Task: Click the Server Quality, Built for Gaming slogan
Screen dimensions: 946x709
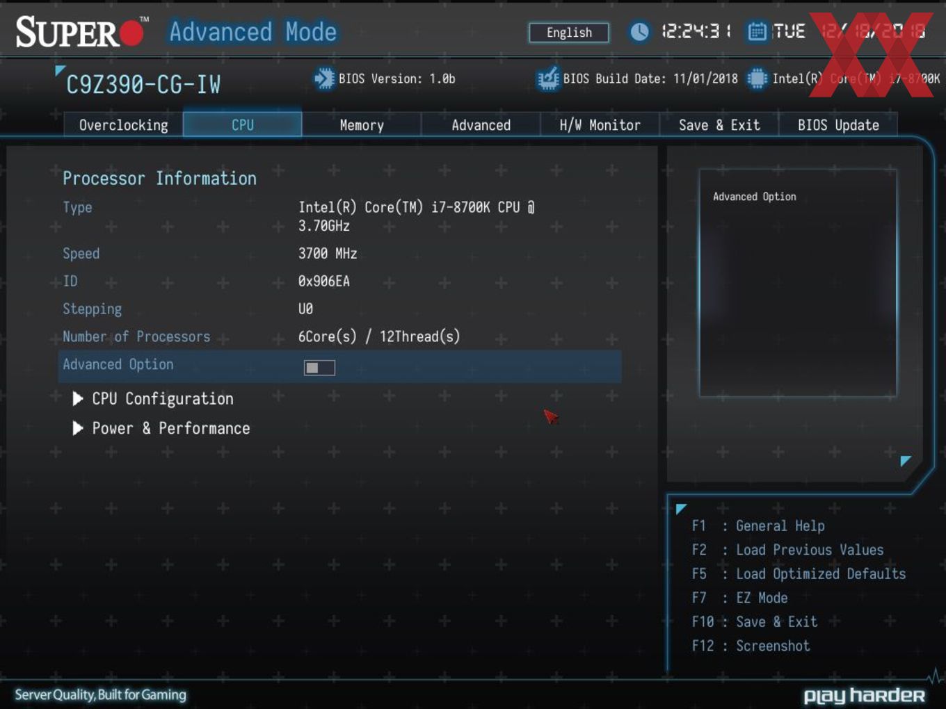Action: pyautogui.click(x=101, y=694)
